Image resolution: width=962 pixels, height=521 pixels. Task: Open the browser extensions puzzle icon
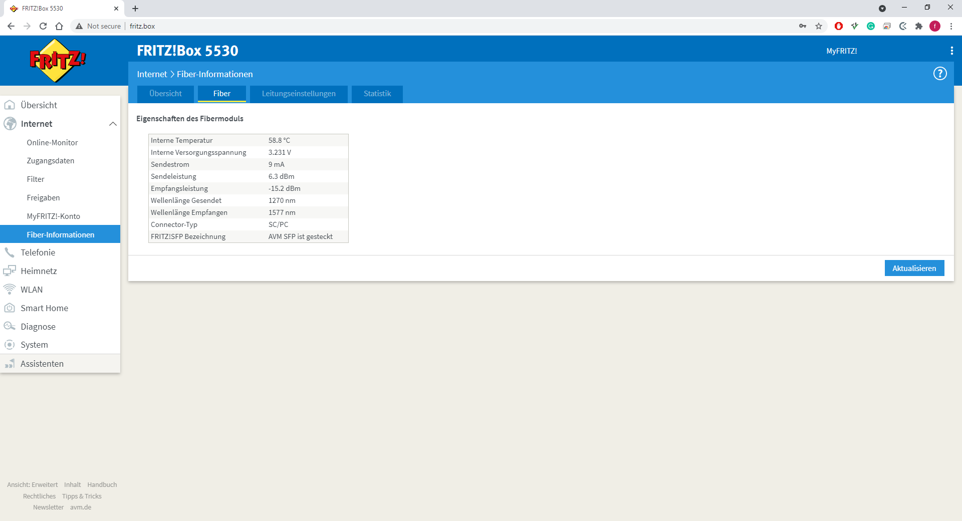919,26
